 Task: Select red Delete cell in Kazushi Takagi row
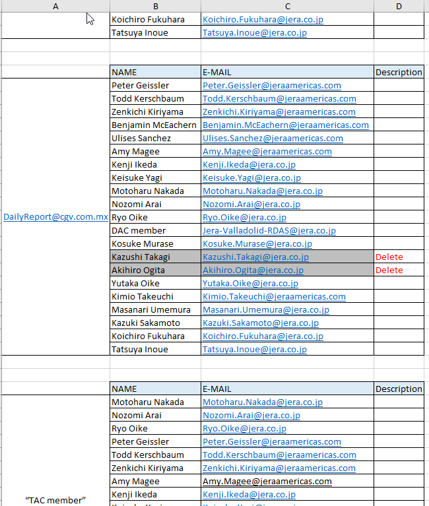pyautogui.click(x=399, y=257)
